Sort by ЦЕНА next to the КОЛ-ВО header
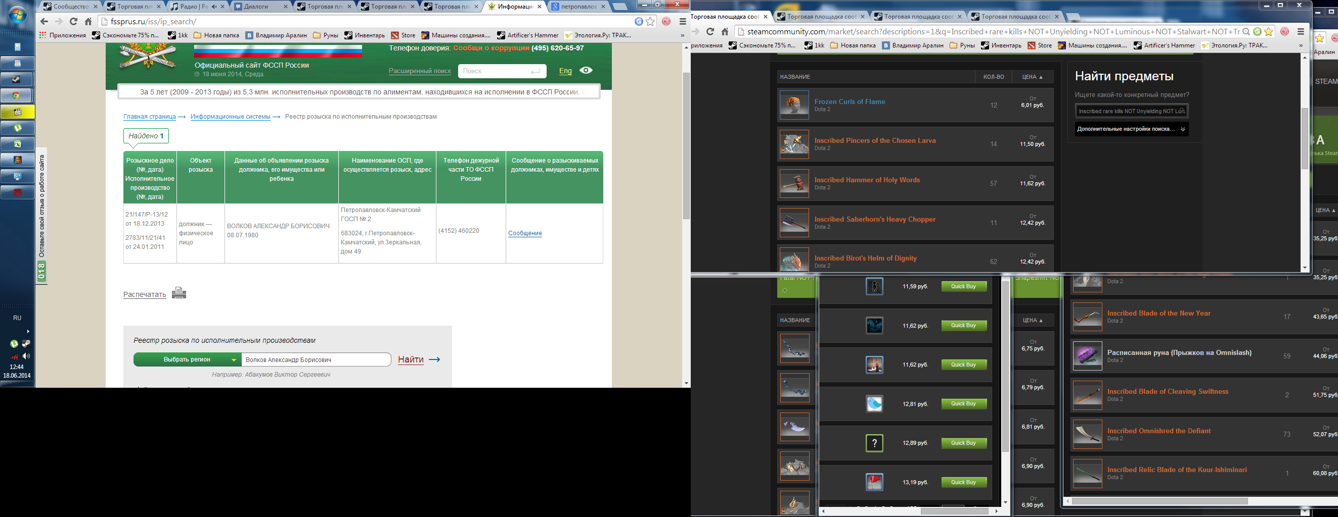 [1033, 77]
